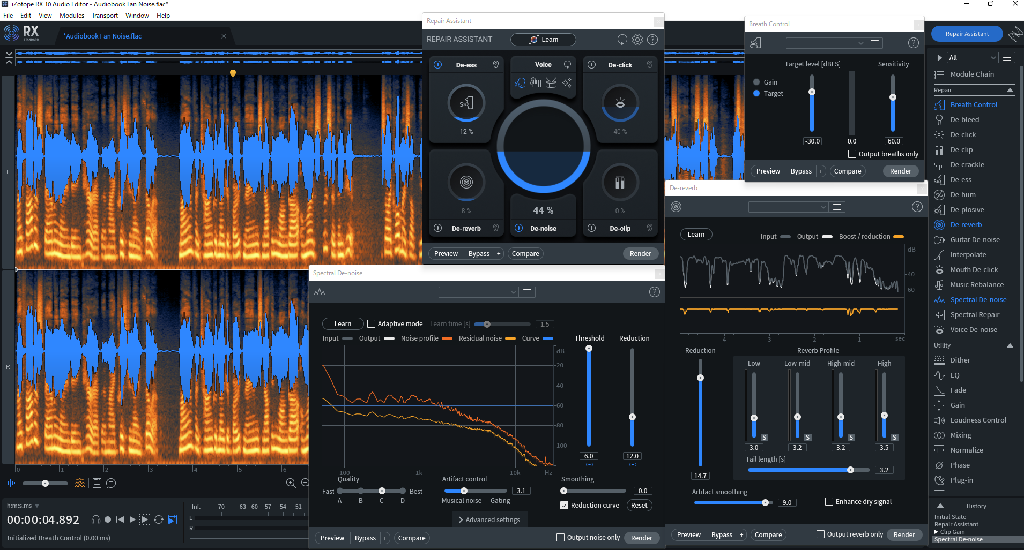The width and height of the screenshot is (1024, 550).
Task: Collapse the History panel
Action: click(940, 506)
